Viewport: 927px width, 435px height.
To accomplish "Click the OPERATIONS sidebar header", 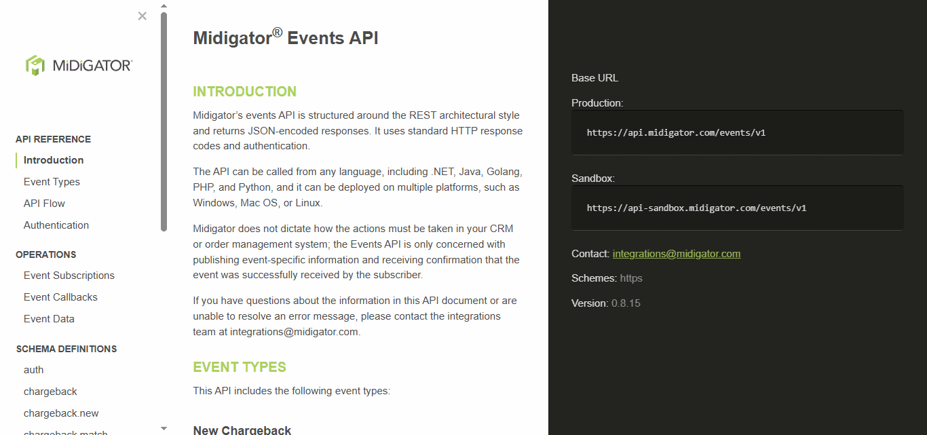I will click(46, 254).
